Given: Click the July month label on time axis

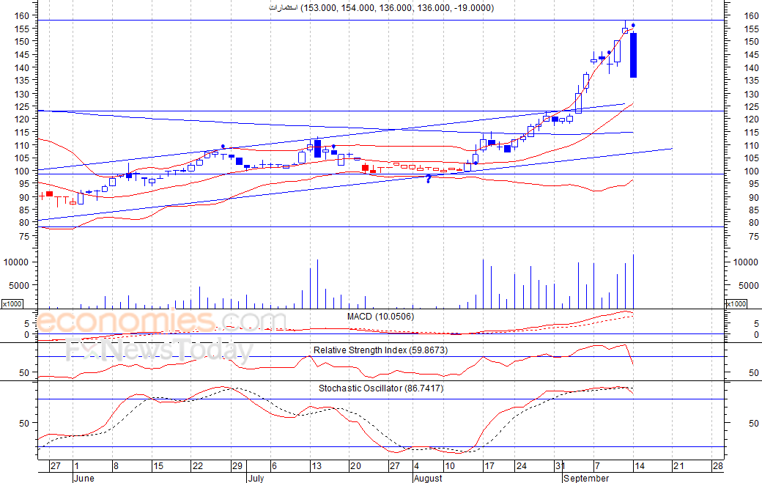Looking at the screenshot, I should pos(255,478).
